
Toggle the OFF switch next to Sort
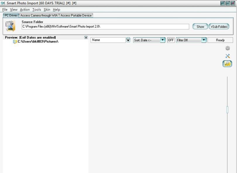click(x=171, y=40)
